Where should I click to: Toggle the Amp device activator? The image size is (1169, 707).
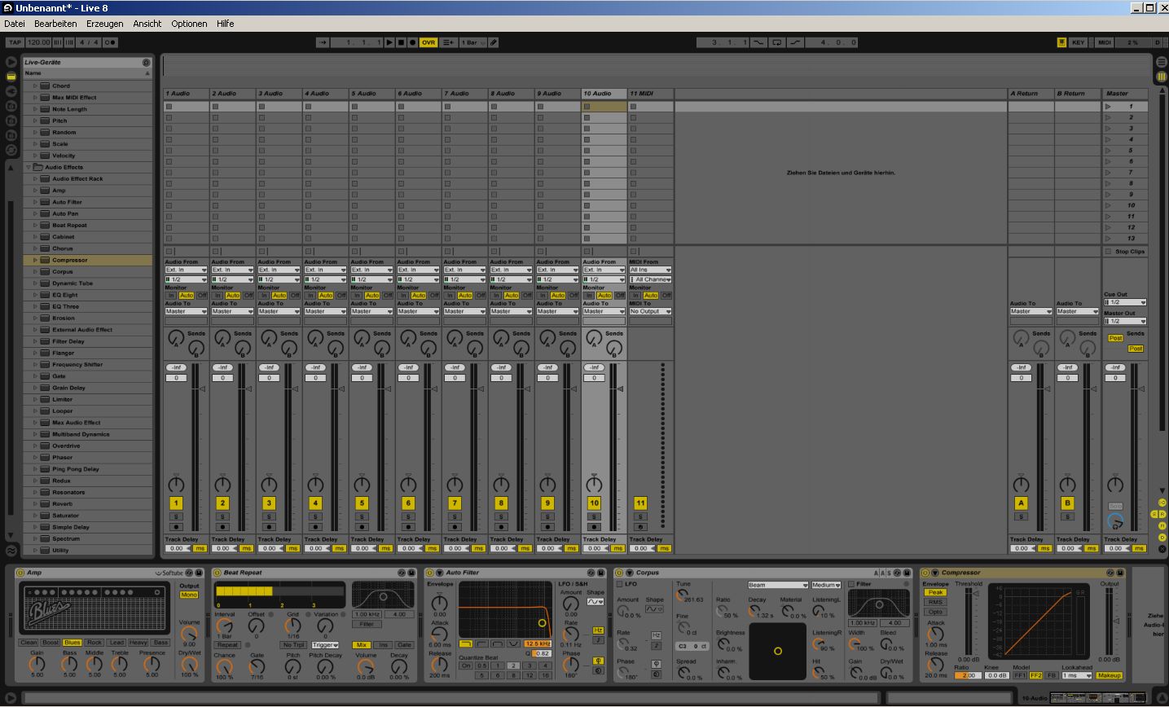(21, 573)
